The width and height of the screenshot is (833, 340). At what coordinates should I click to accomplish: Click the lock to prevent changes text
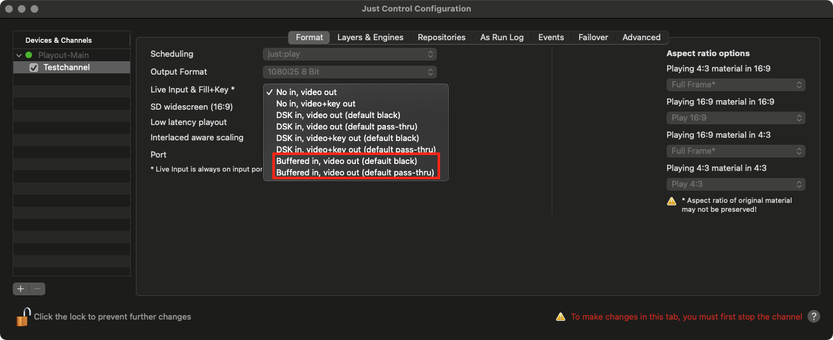[112, 316]
